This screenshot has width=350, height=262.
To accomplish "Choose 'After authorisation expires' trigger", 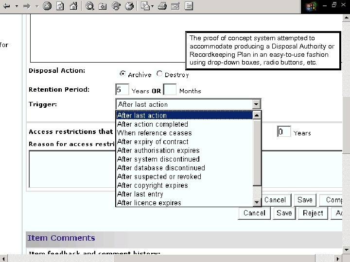I will pos(184,150).
